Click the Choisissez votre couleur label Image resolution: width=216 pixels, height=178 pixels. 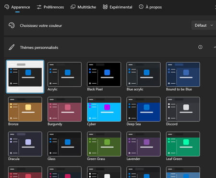(41, 25)
